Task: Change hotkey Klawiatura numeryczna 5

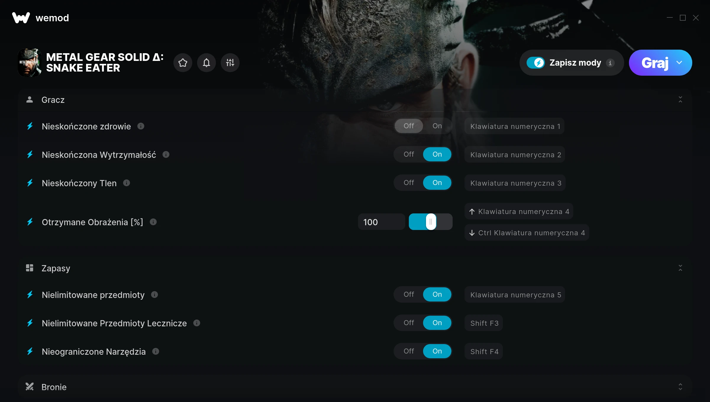Action: click(515, 295)
